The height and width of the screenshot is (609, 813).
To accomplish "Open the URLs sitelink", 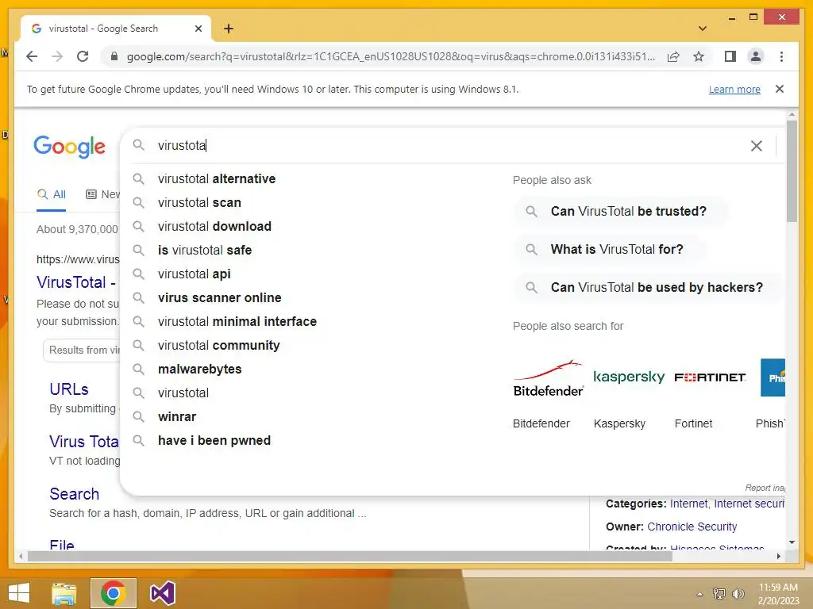I will coord(69,389).
